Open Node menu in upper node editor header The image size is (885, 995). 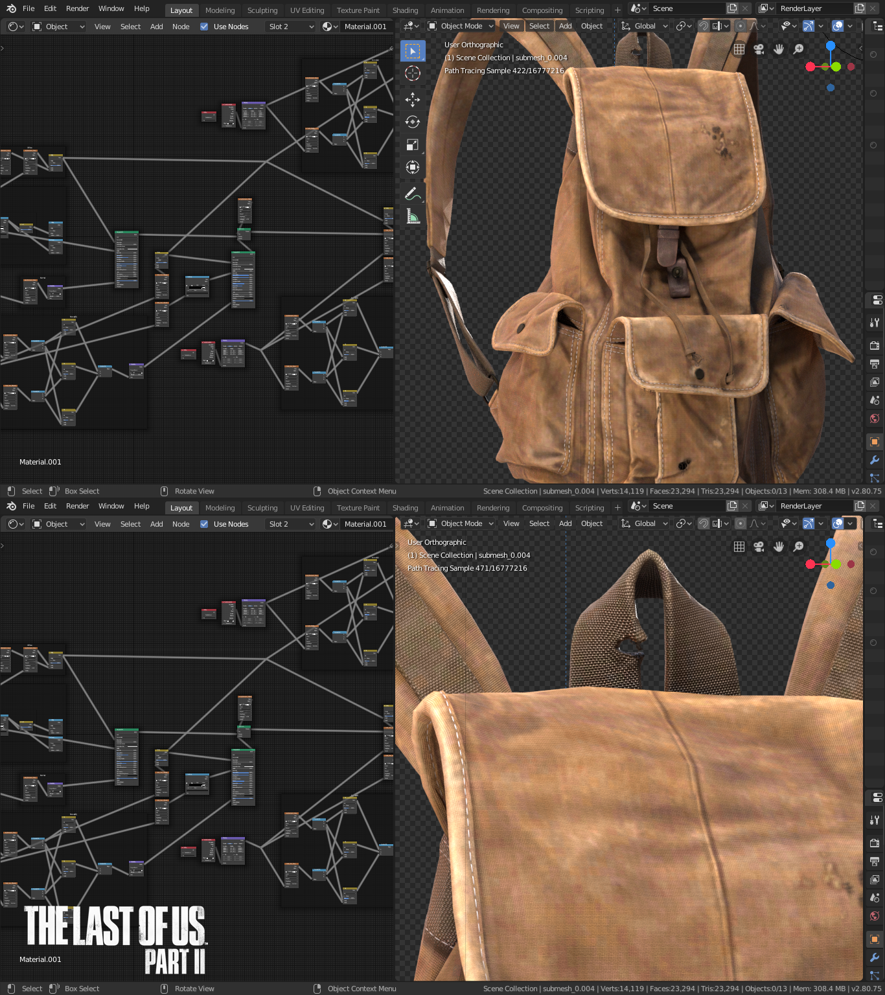pos(181,27)
